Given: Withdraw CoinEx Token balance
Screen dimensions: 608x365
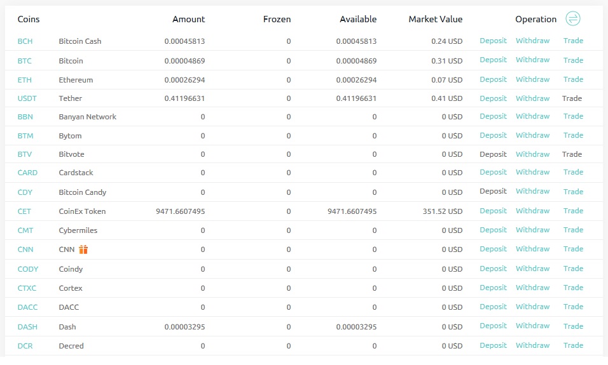Looking at the screenshot, I should click(532, 211).
